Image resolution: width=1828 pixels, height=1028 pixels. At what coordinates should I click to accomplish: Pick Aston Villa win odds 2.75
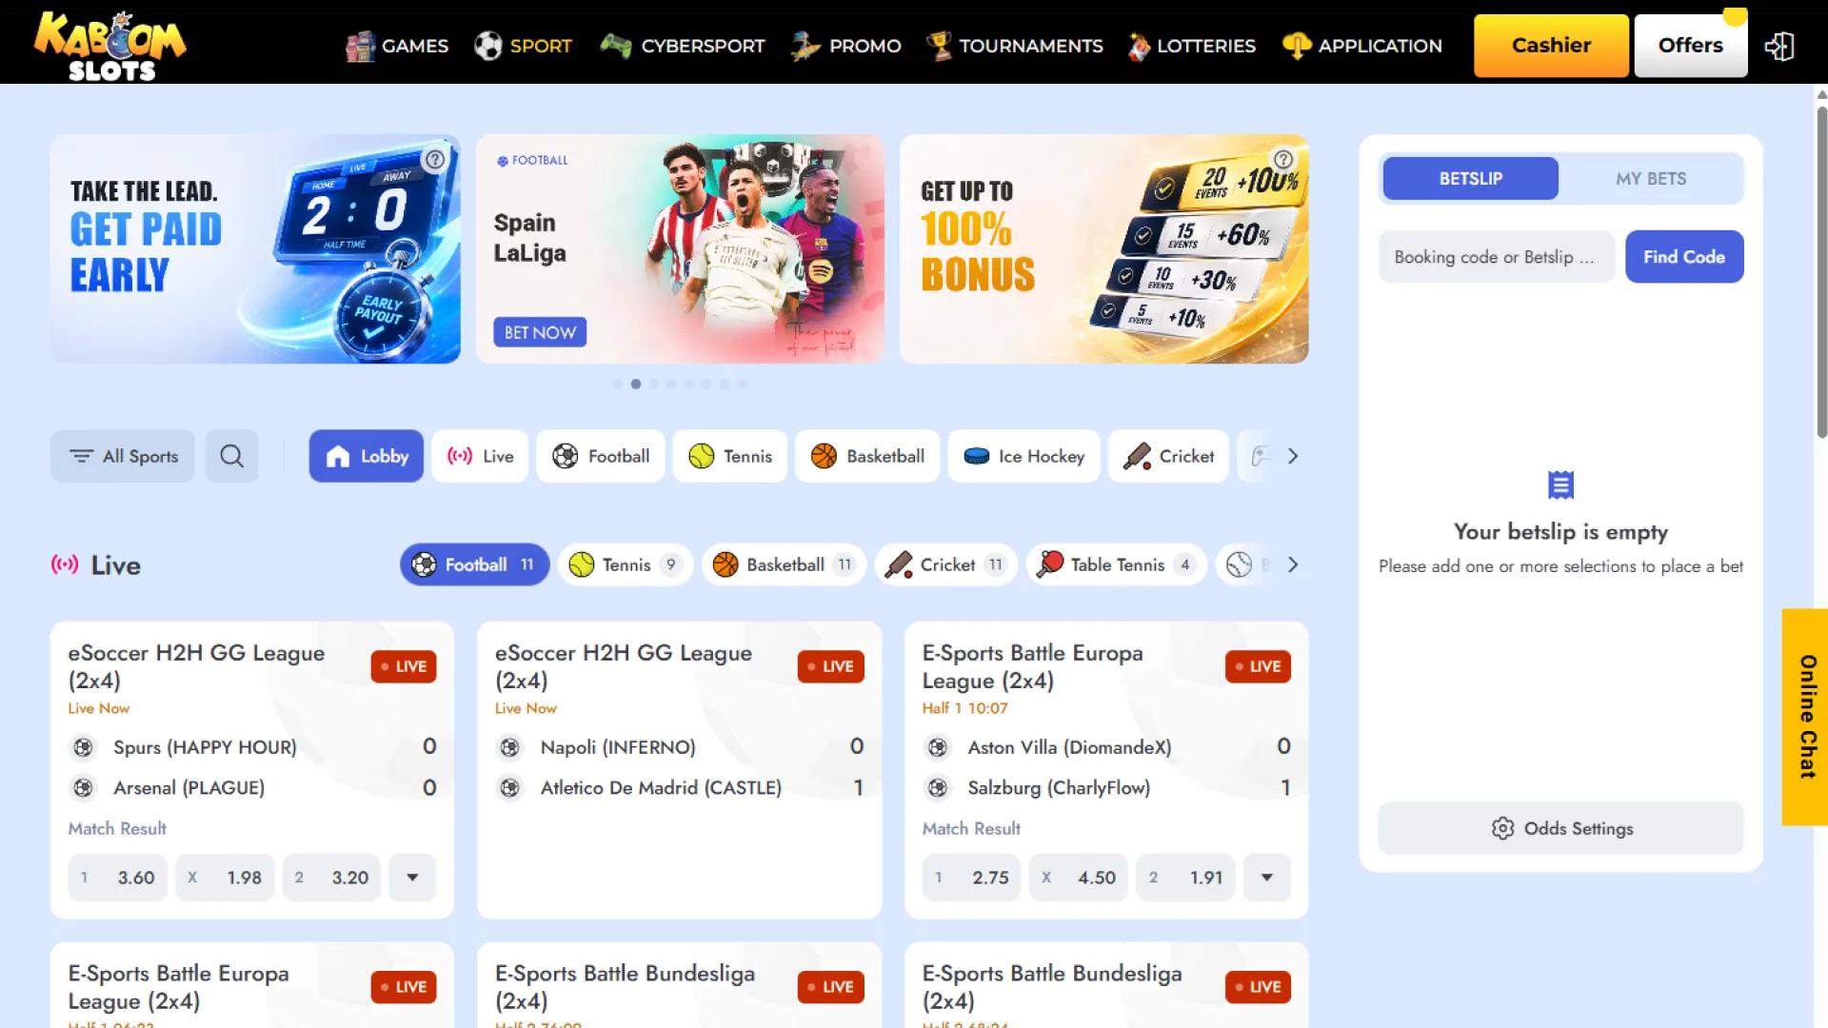coord(972,877)
